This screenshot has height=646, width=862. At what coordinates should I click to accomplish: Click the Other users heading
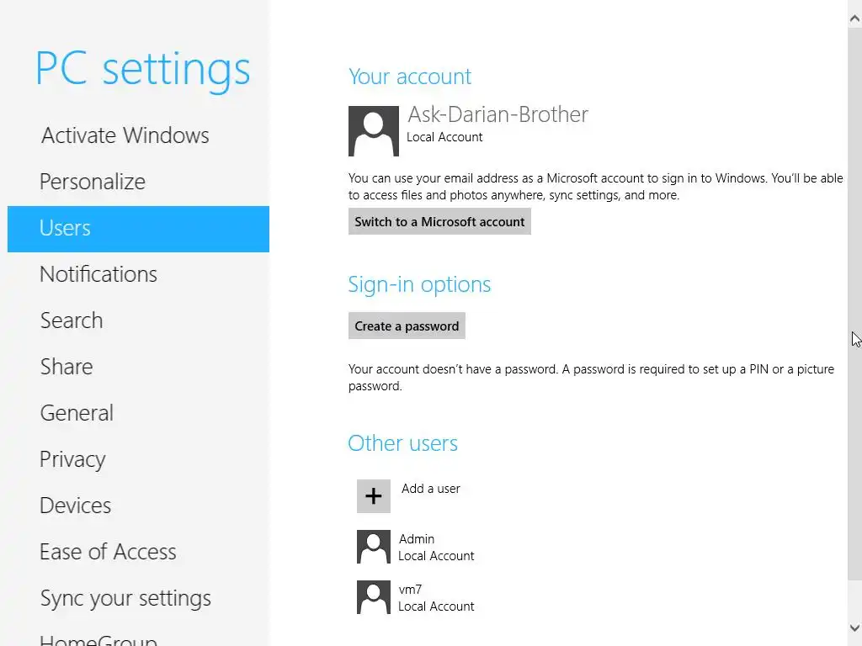point(403,442)
